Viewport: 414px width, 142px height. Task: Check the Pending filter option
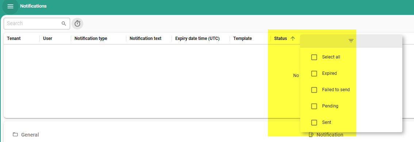click(x=314, y=106)
